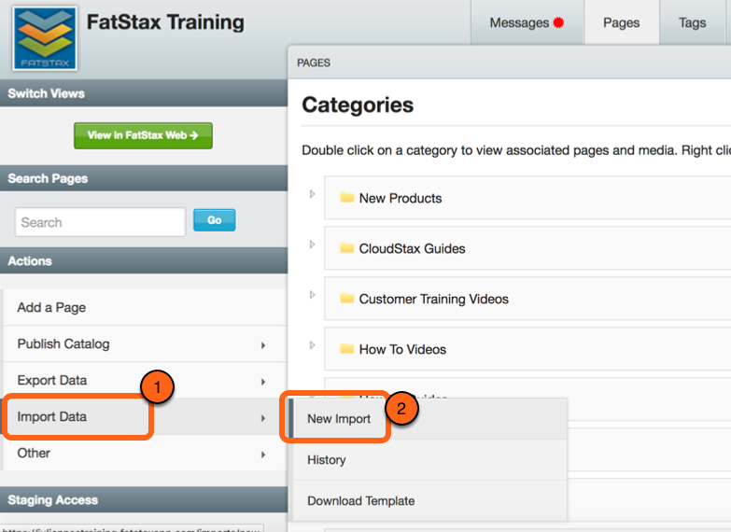Screen dimensions: 731x532
Task: Expand the Export Data submenu arrow
Action: pos(263,382)
